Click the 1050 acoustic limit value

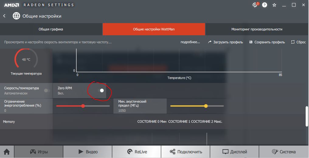click(x=122, y=111)
